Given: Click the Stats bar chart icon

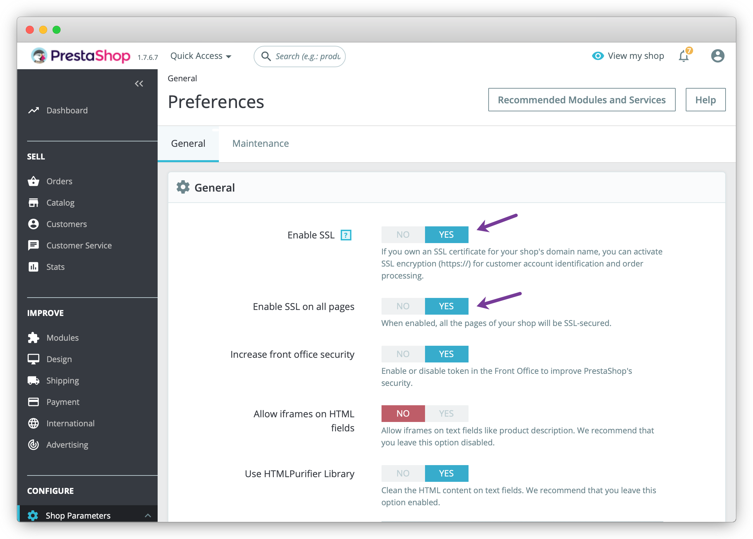Looking at the screenshot, I should point(33,267).
